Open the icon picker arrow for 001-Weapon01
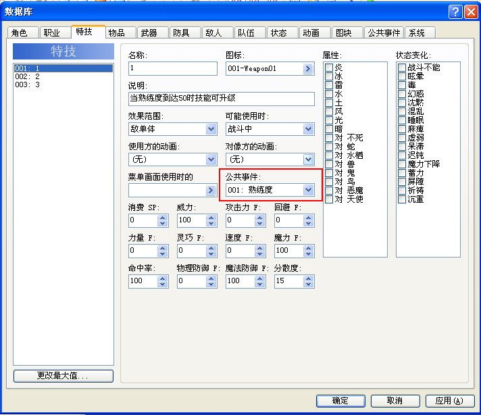Screen dimensions: 481x415 (x=307, y=68)
